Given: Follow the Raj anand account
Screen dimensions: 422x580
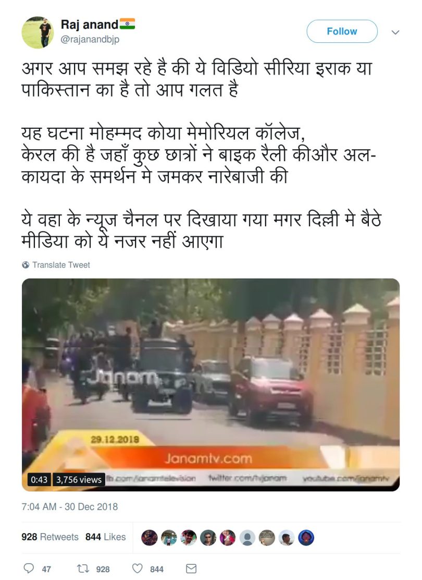Looking at the screenshot, I should tap(342, 31).
